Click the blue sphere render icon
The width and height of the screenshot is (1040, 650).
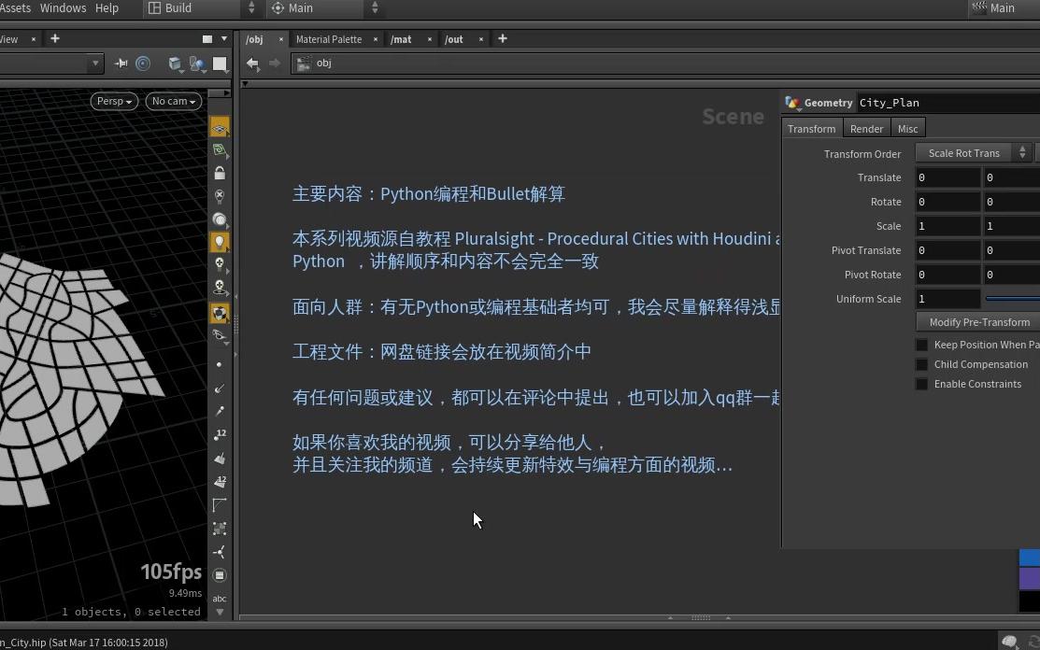197,64
